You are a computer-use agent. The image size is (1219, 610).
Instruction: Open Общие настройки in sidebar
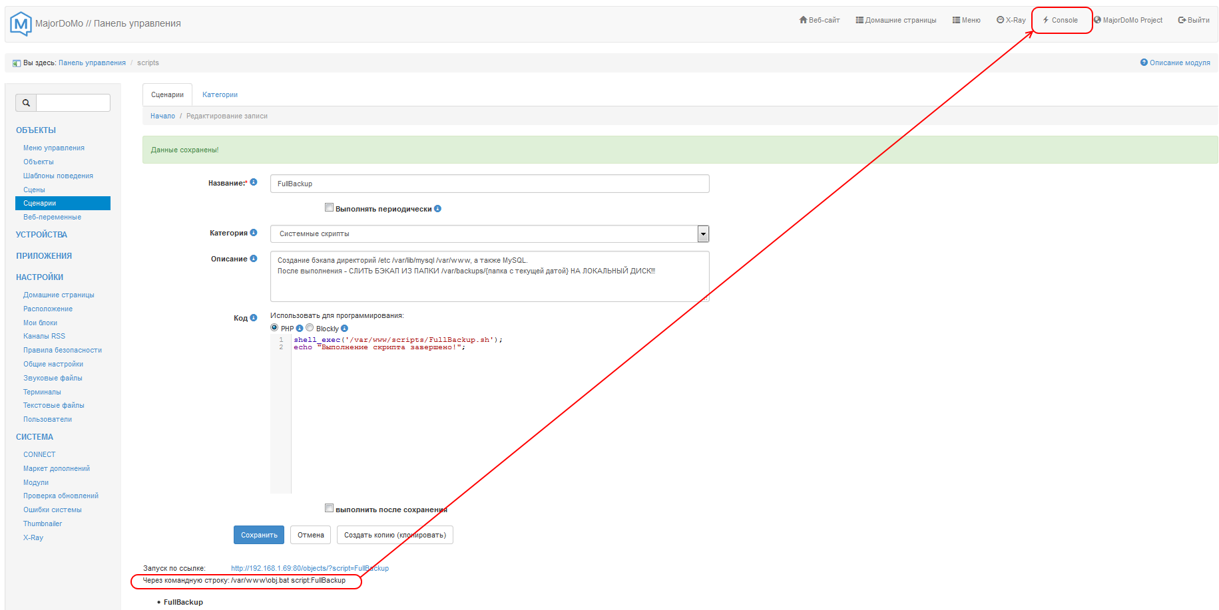coord(53,364)
